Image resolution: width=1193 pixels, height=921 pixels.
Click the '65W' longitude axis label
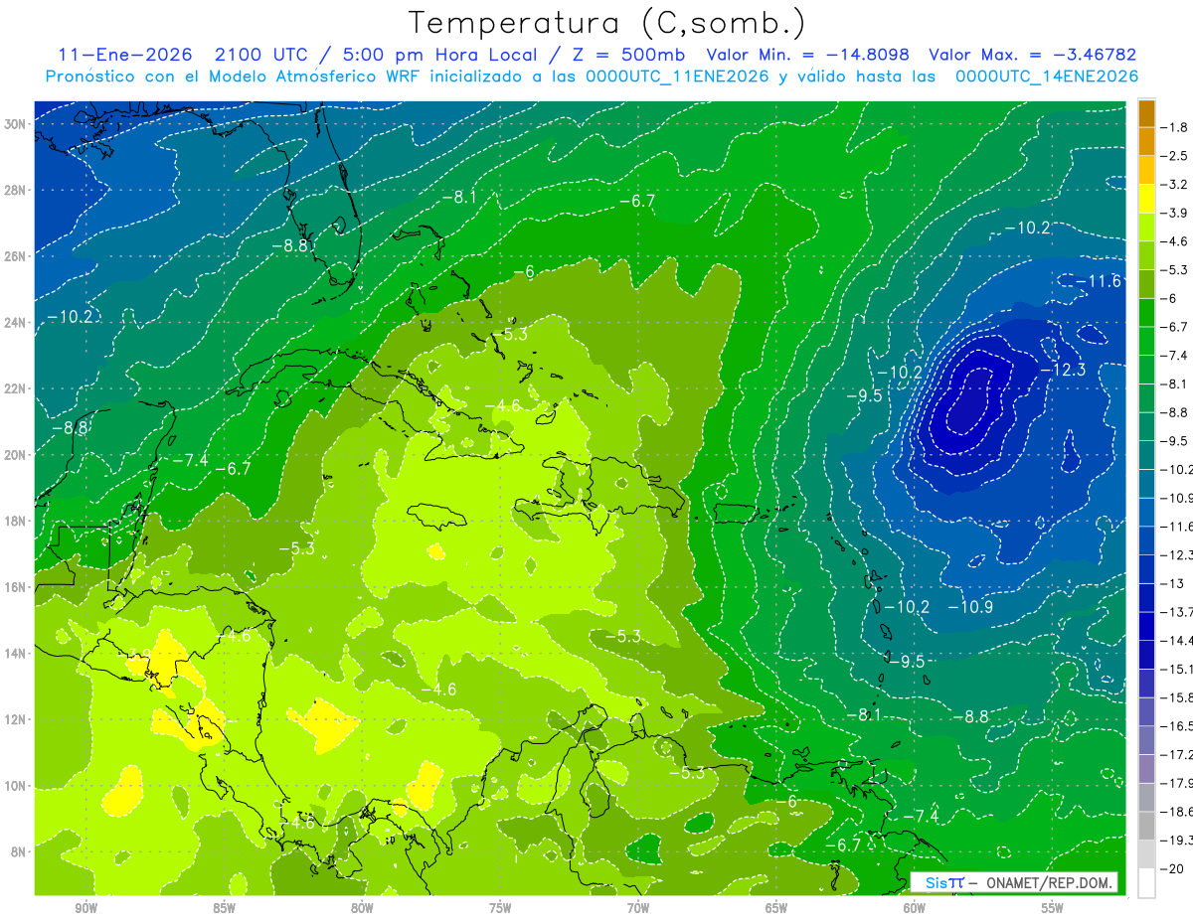coord(776,908)
